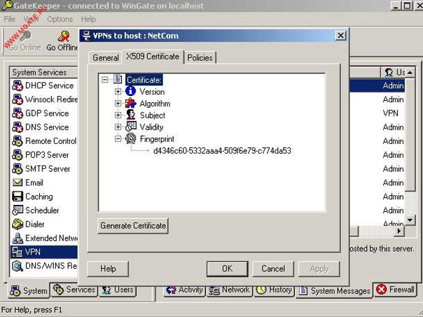
Task: Click the GateKeeper key icon in title bar
Action: (x=7, y=5)
